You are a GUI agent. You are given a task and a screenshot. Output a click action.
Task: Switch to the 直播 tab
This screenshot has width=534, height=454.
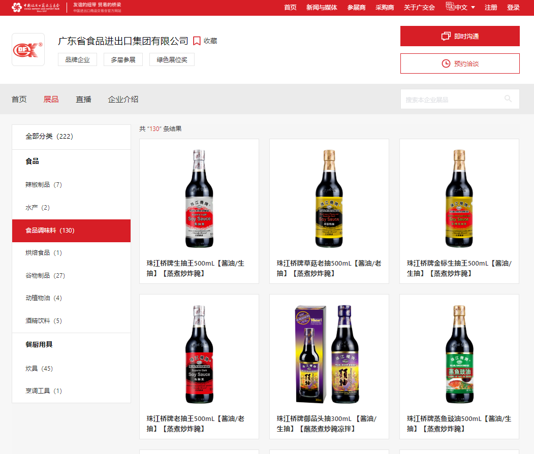pyautogui.click(x=83, y=99)
